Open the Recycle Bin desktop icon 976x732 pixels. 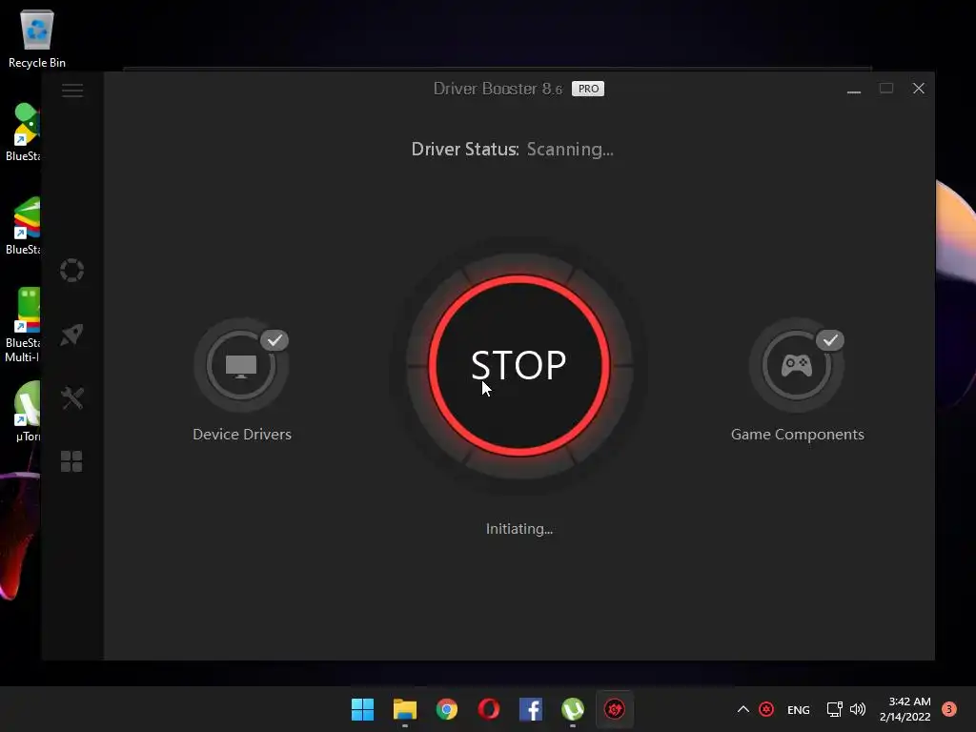(37, 39)
